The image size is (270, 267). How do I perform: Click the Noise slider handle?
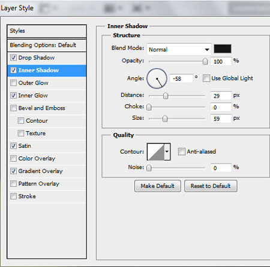coord(149,168)
